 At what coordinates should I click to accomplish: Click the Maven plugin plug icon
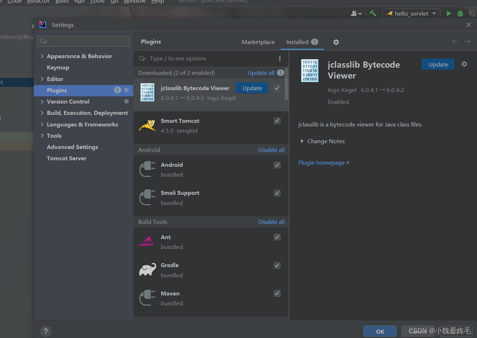(x=147, y=298)
